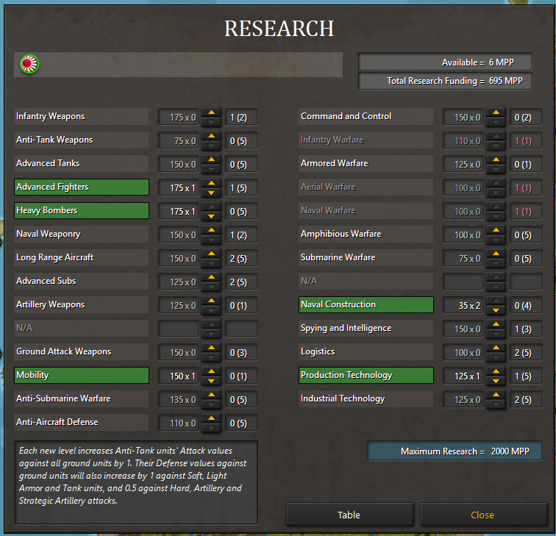
Task: Click the Industrial Technology level 2 (5) value
Action: [x=526, y=399]
